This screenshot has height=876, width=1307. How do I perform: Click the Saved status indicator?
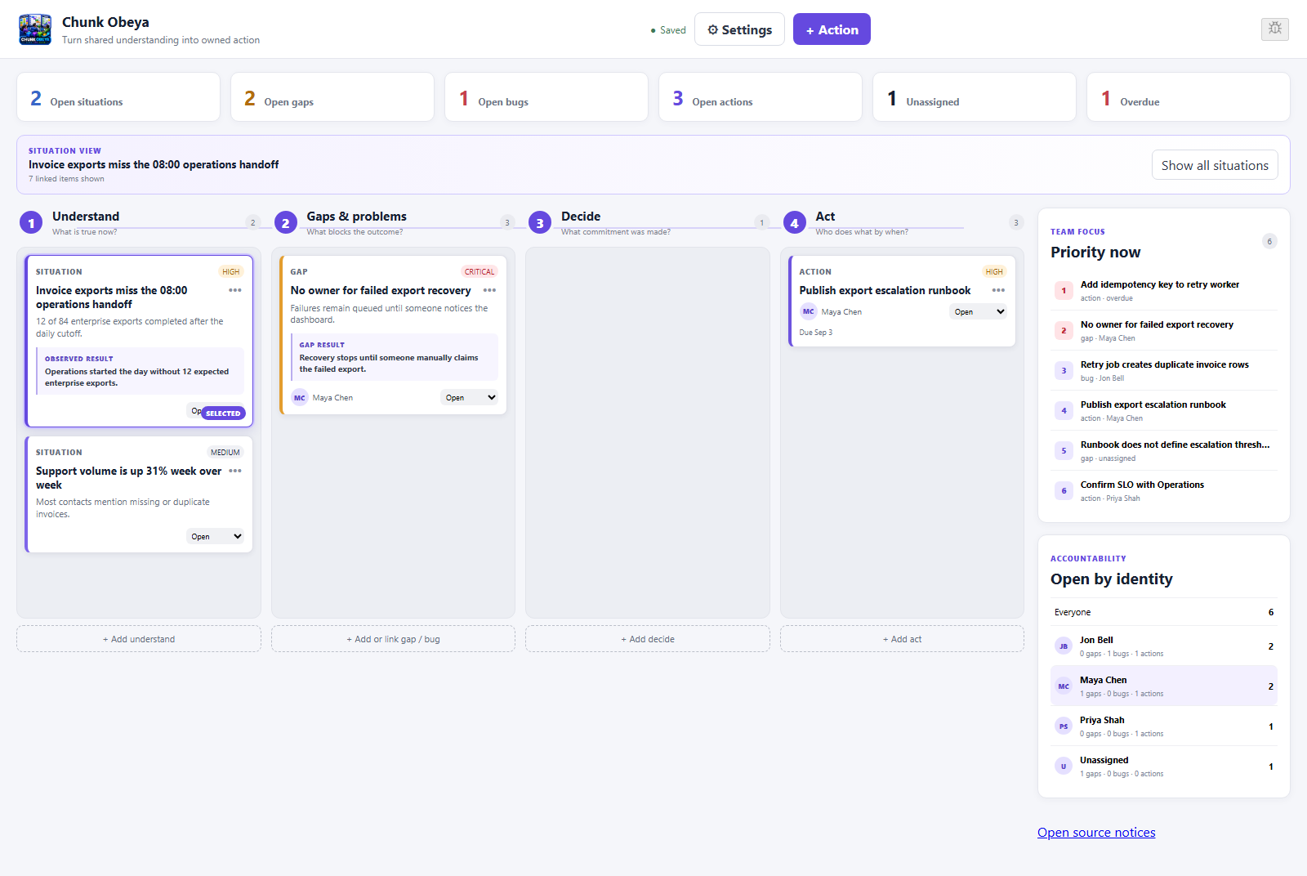tap(668, 30)
